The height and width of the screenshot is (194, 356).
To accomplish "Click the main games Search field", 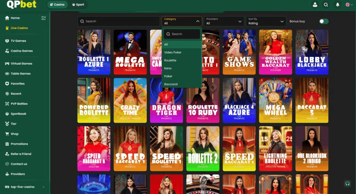I will (x=118, y=21).
